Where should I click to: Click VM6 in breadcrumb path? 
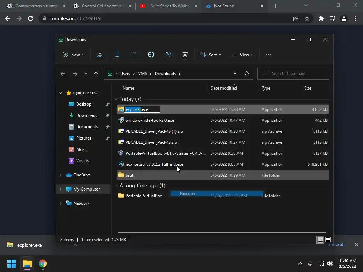tap(143, 74)
